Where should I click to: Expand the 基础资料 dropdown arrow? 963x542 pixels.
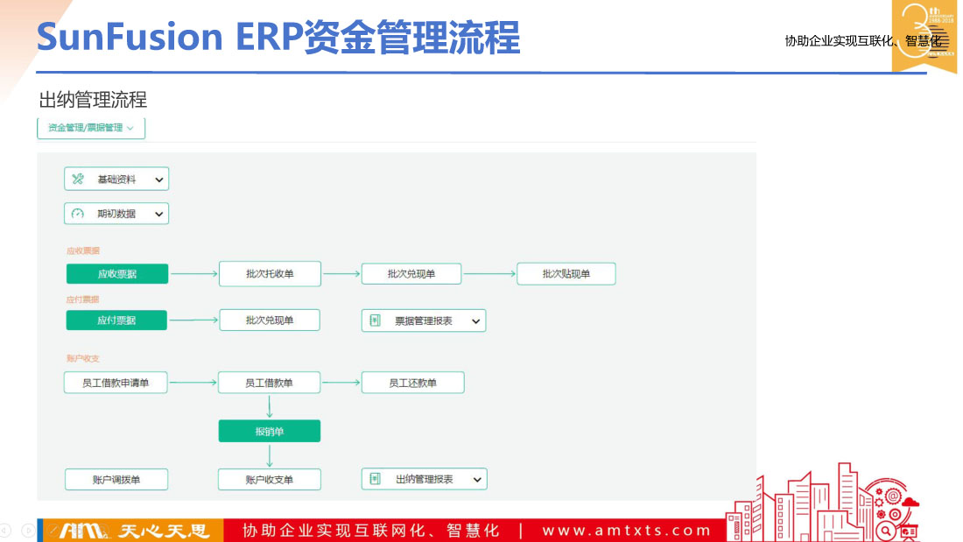[158, 179]
